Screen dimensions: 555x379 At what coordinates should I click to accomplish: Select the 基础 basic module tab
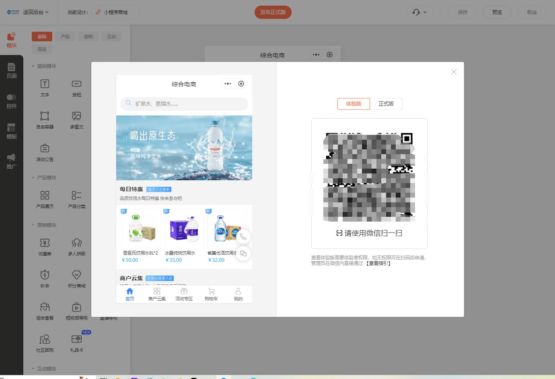[42, 37]
